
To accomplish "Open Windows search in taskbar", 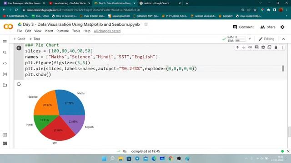I will coord(112,158).
